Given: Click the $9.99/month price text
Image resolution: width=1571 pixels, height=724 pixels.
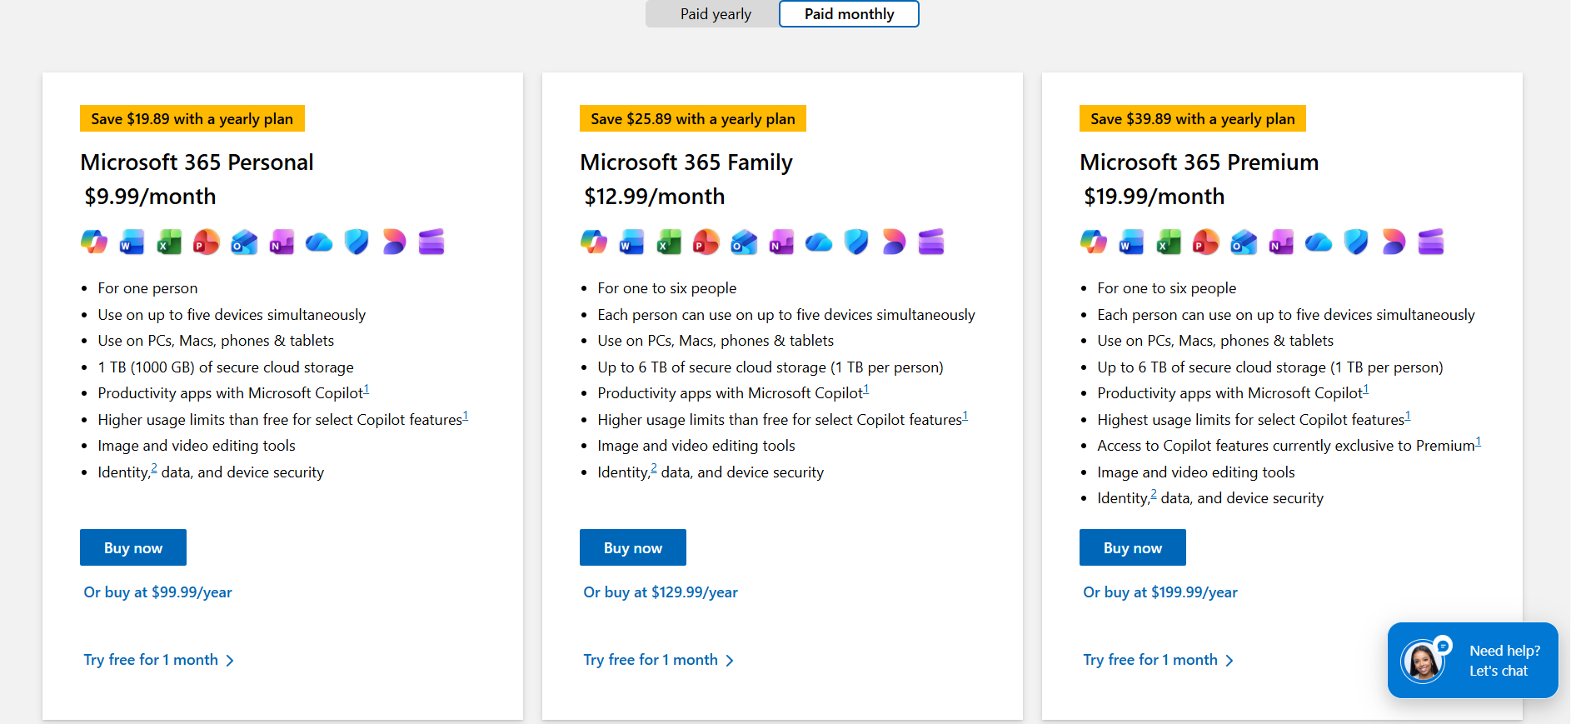Looking at the screenshot, I should [150, 197].
